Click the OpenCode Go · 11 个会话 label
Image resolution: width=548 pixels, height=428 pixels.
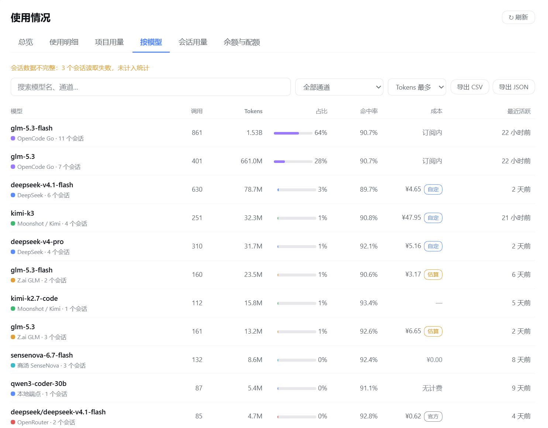point(51,139)
